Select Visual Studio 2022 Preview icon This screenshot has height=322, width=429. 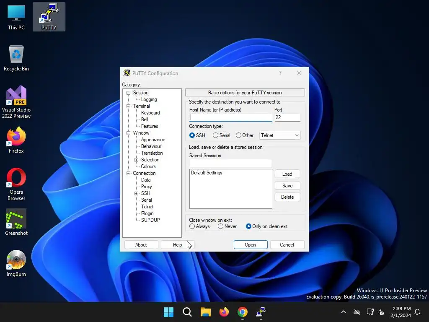pos(16,102)
